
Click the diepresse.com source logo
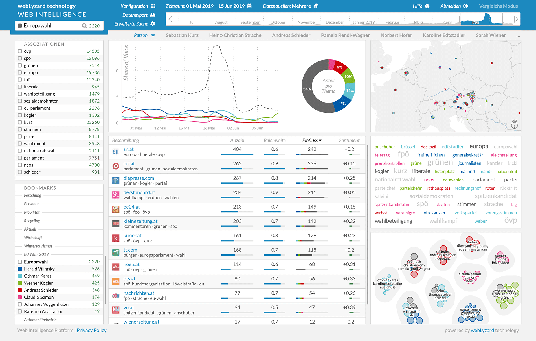tap(116, 181)
